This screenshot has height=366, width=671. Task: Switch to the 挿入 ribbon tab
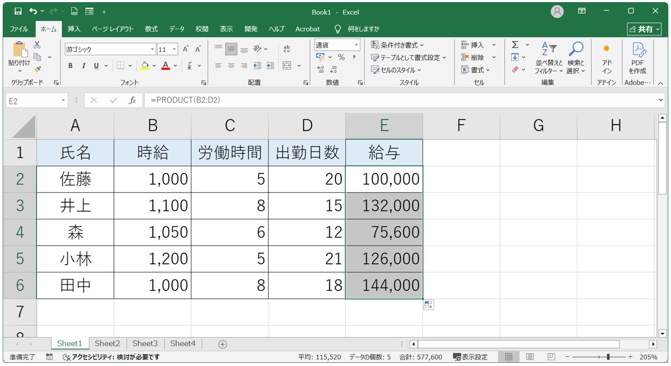coord(74,29)
